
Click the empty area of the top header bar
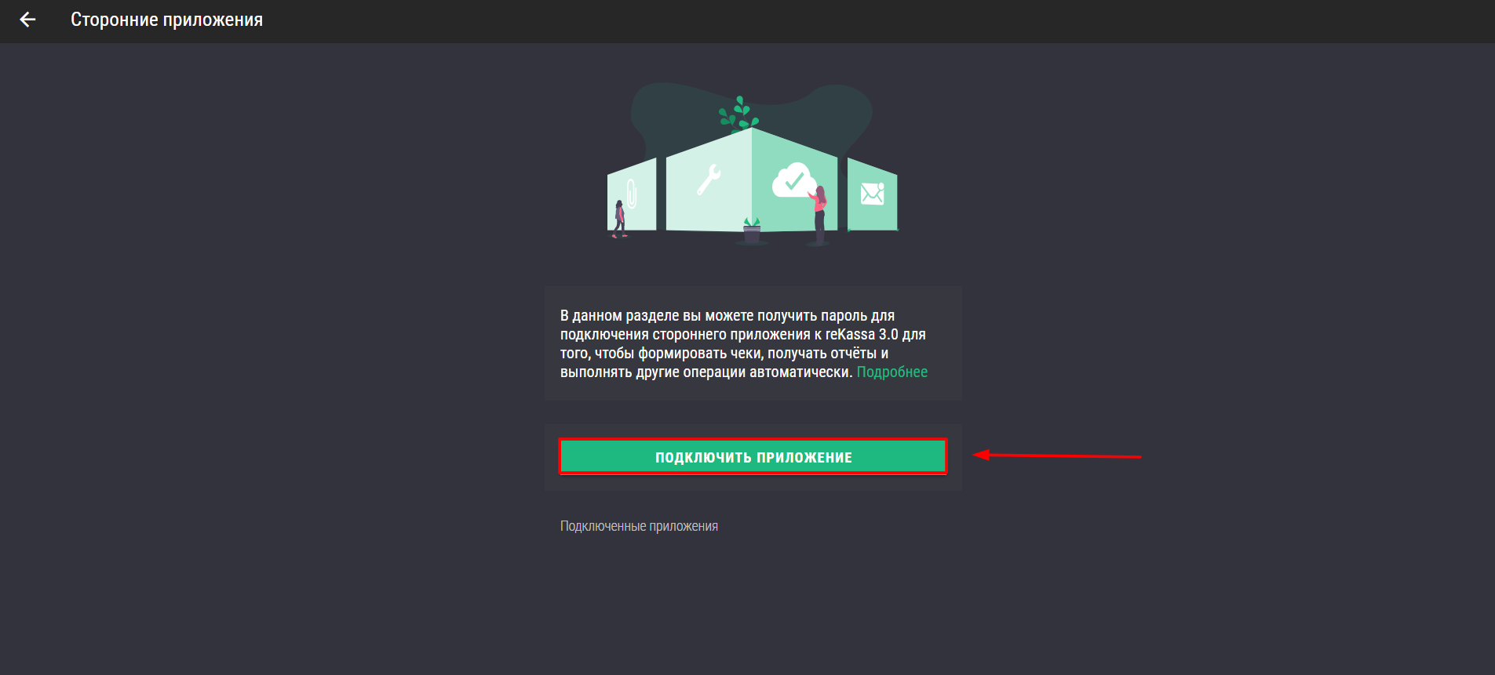pyautogui.click(x=863, y=21)
